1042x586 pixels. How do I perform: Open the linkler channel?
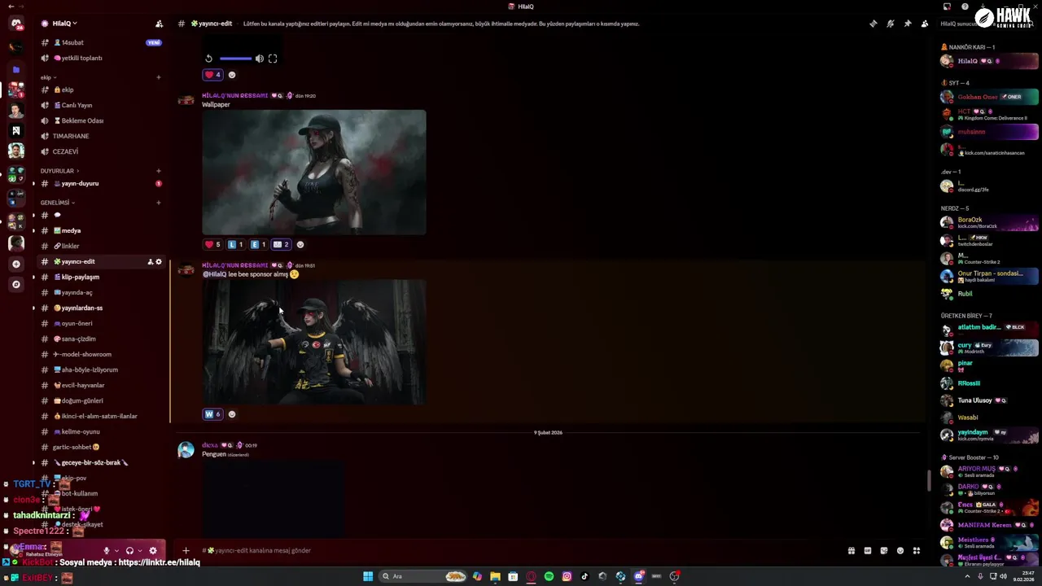[x=102, y=246]
